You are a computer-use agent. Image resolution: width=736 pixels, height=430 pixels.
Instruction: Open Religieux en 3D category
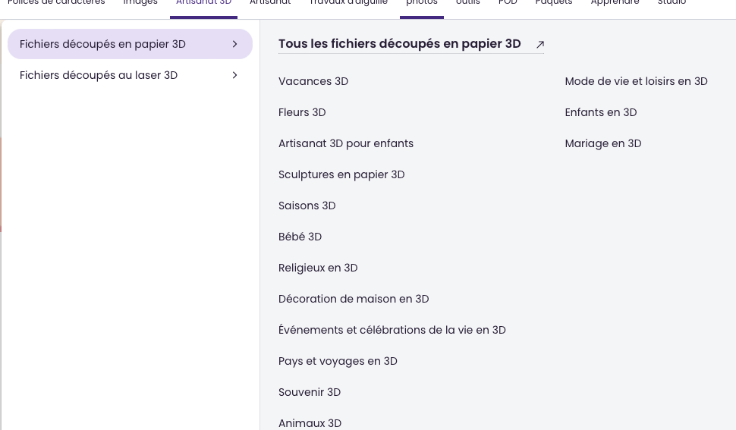318,268
